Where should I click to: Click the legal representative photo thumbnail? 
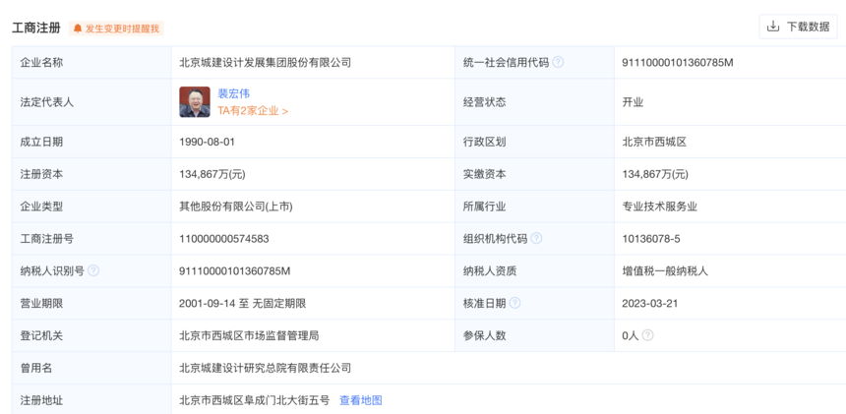(x=195, y=102)
